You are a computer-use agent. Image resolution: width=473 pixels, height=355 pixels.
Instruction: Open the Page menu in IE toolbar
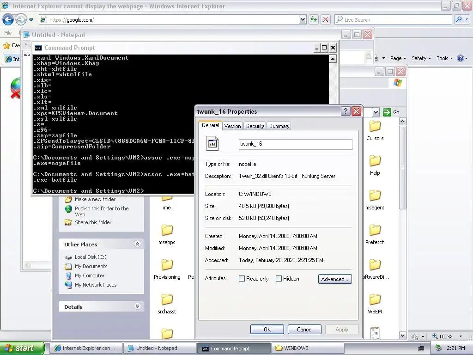(398, 58)
